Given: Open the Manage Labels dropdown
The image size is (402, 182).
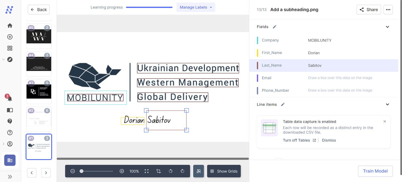Looking at the screenshot, I should click(x=196, y=7).
